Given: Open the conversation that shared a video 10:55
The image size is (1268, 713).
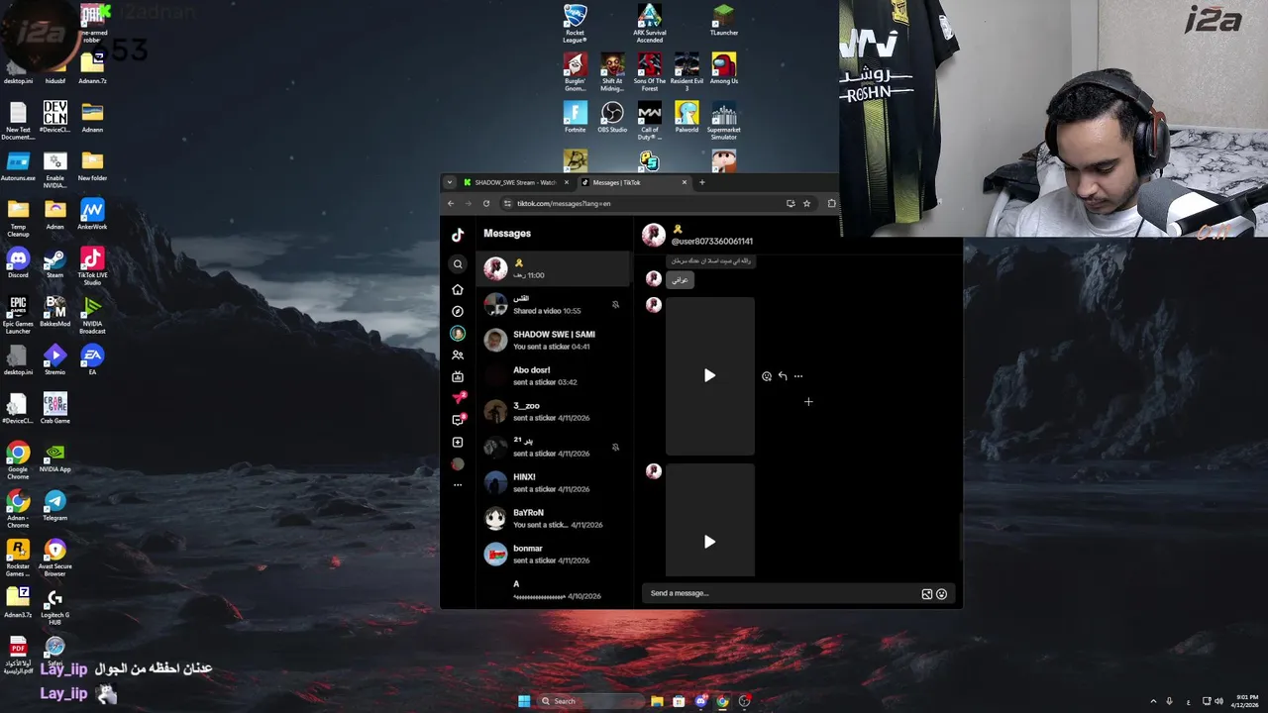Looking at the screenshot, I should coord(553,304).
